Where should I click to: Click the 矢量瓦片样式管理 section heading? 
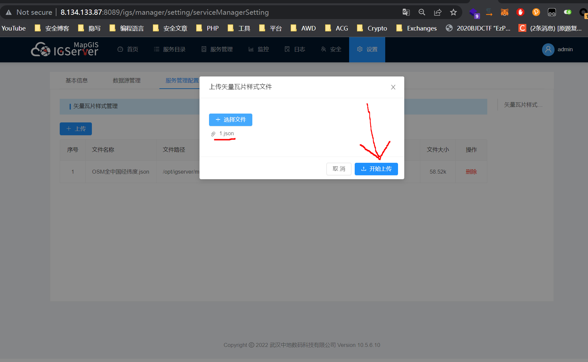click(x=95, y=106)
